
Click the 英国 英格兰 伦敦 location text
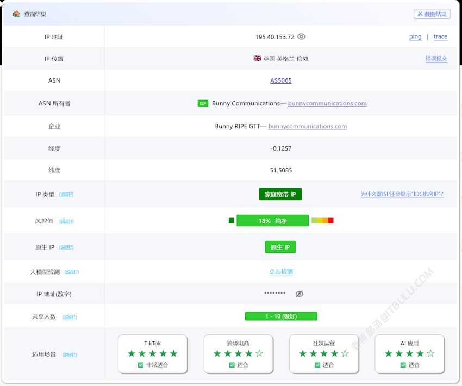(x=285, y=59)
